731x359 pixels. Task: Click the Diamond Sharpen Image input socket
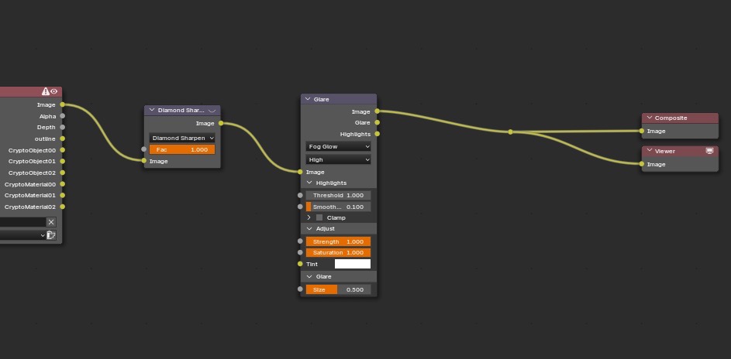tap(144, 161)
